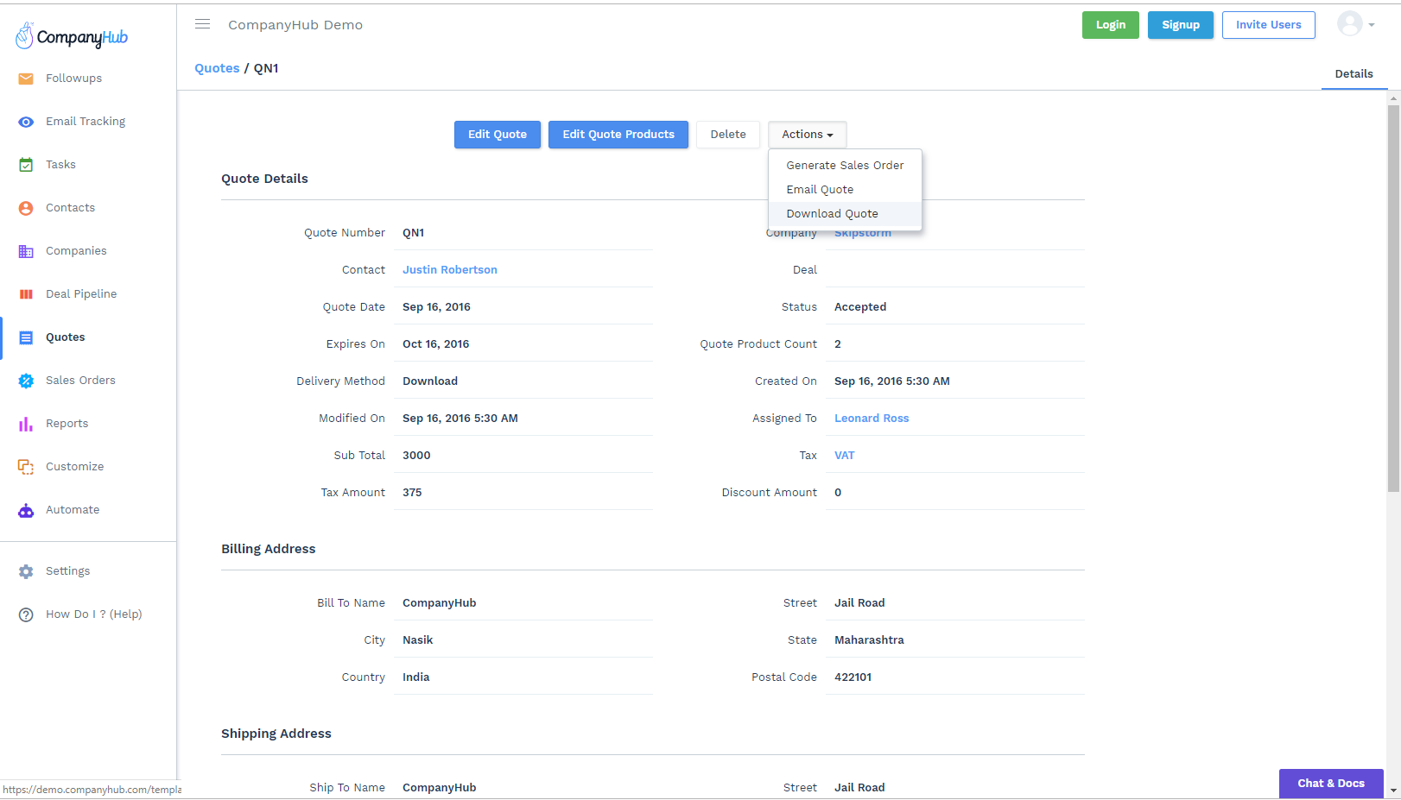
Task: Click the Quotes document icon
Action: pos(26,337)
